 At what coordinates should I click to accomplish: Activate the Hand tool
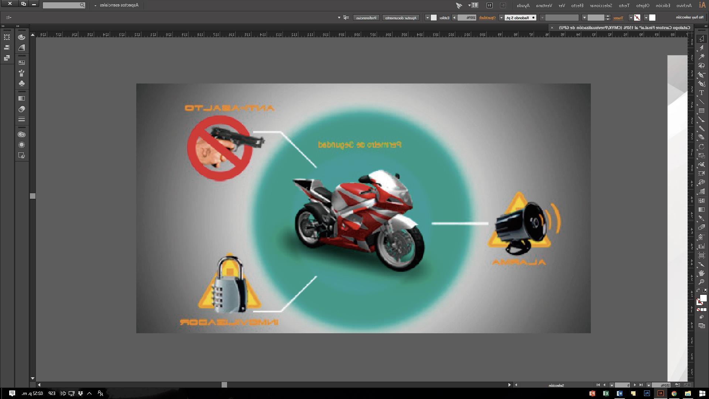coord(701,273)
